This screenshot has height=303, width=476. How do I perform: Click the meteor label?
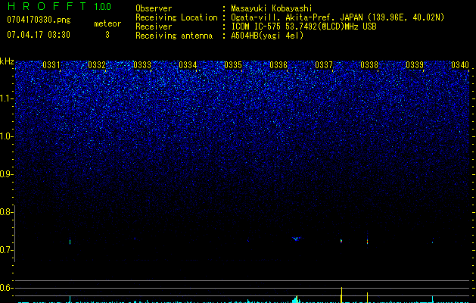click(x=107, y=23)
